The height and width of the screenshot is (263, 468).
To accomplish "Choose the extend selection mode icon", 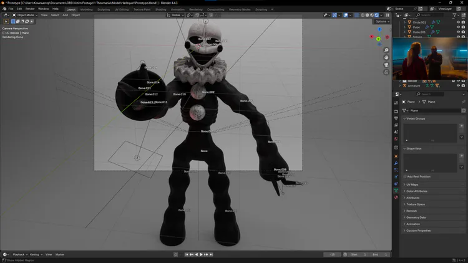I will (17, 21).
